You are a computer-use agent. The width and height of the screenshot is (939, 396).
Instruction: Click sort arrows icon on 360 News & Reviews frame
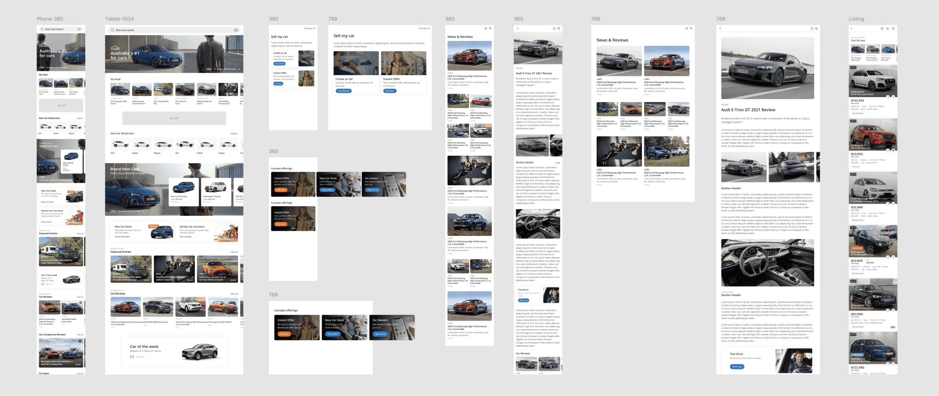coord(490,29)
